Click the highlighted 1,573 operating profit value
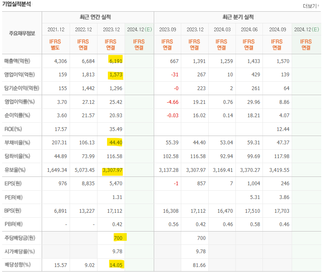Viewport: 325px width, 272px height. 116,75
